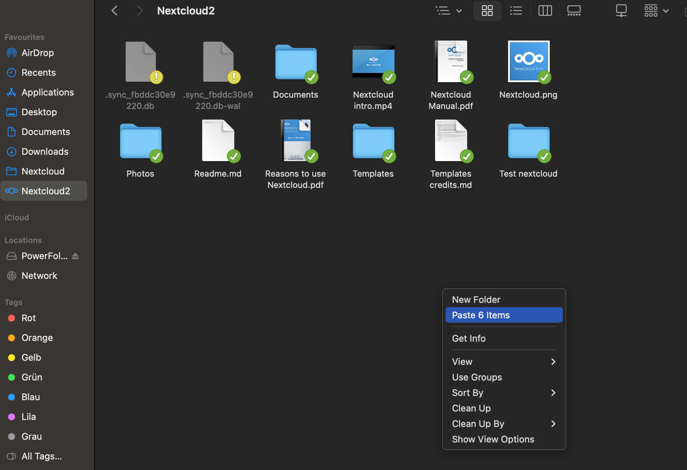Filter by the Lila purple tag
The image size is (687, 470).
click(x=44, y=417)
